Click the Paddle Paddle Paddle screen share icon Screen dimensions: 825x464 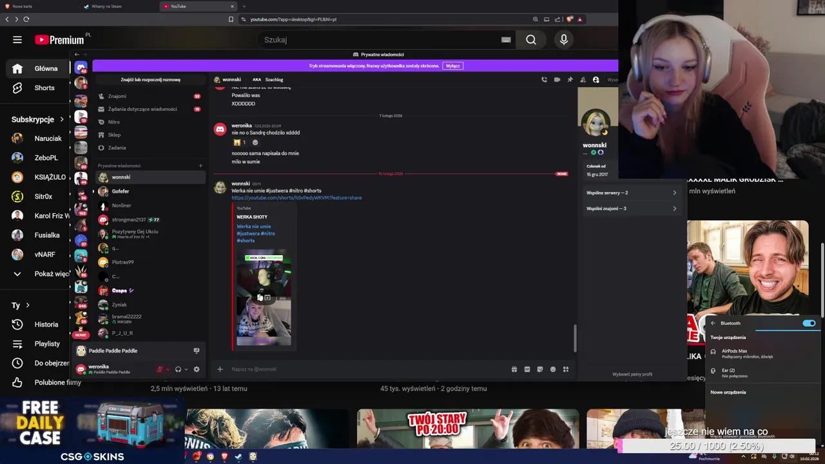point(197,351)
